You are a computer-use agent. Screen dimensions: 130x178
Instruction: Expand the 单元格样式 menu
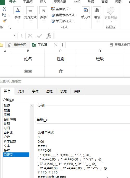click(x=62, y=21)
